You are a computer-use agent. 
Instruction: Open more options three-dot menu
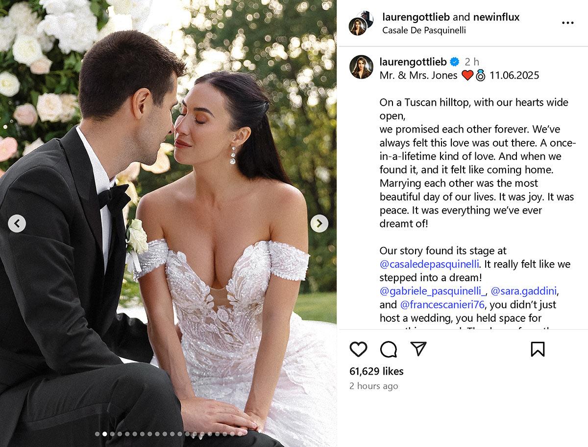point(567,23)
